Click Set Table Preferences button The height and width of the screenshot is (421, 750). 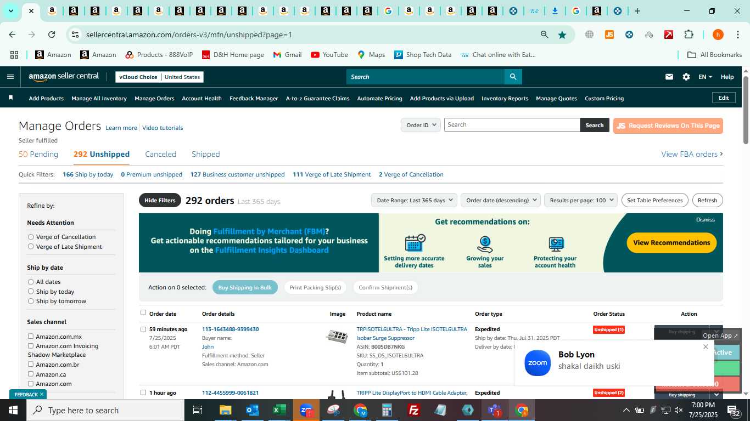pos(655,200)
